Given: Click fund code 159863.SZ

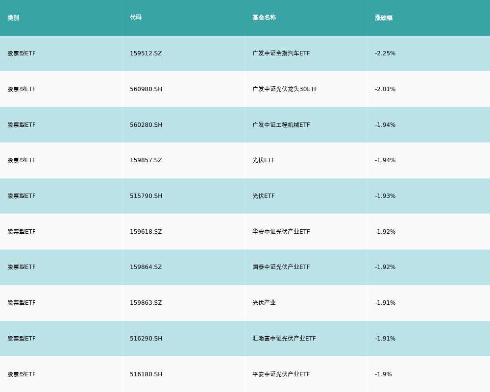Looking at the screenshot, I should tap(146, 303).
